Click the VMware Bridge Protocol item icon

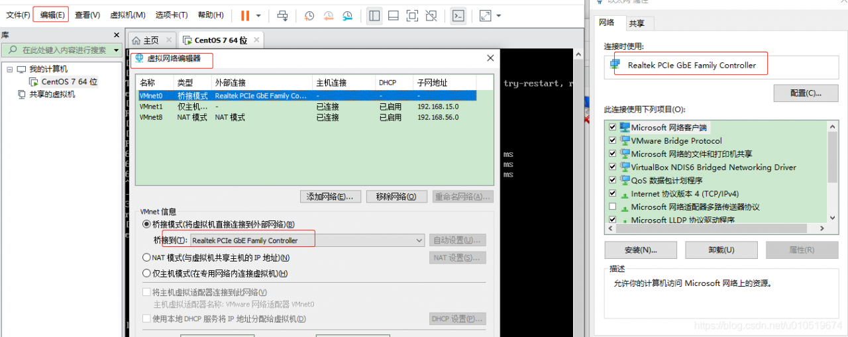(x=625, y=140)
